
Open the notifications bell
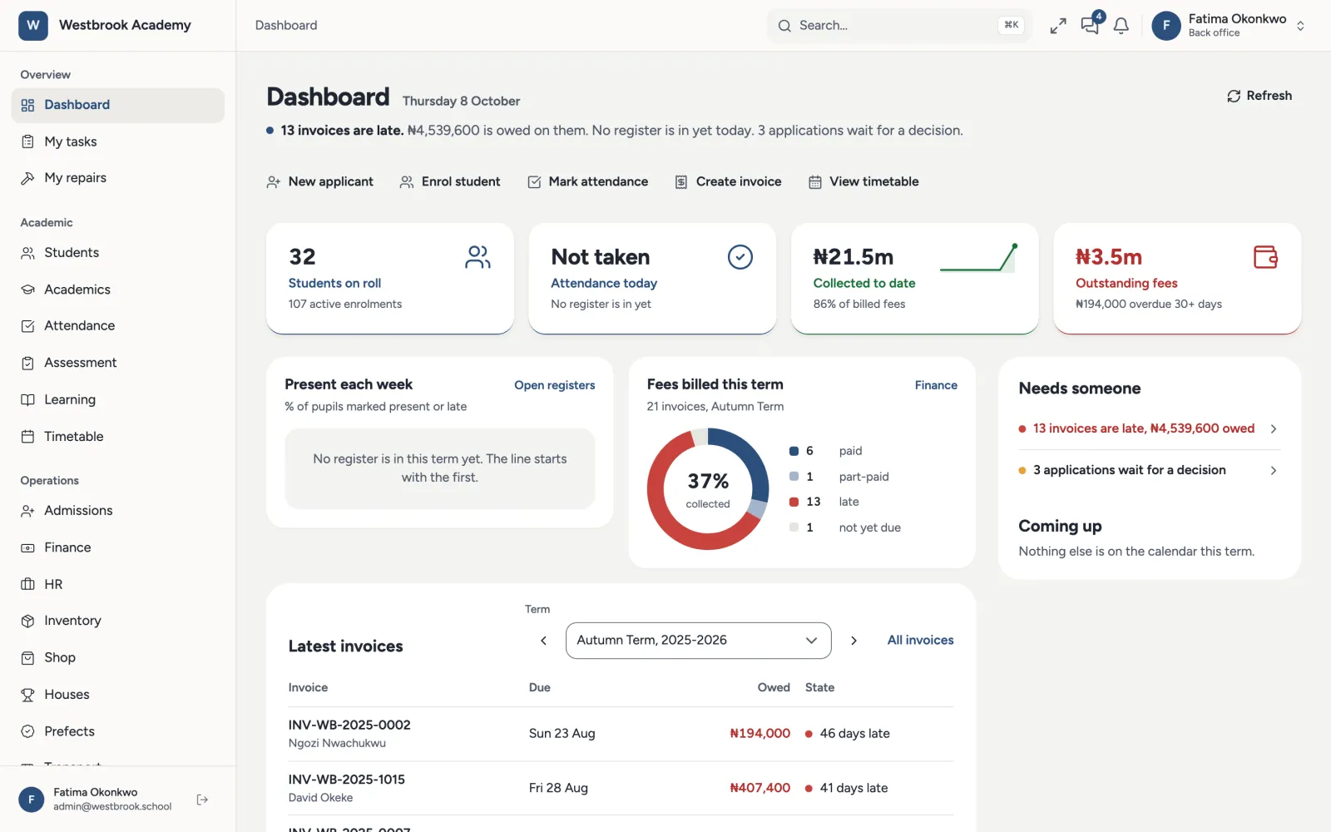coord(1121,26)
